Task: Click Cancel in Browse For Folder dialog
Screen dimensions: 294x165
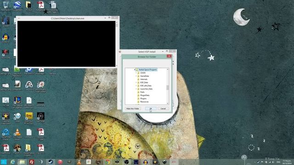Action: coord(163,109)
